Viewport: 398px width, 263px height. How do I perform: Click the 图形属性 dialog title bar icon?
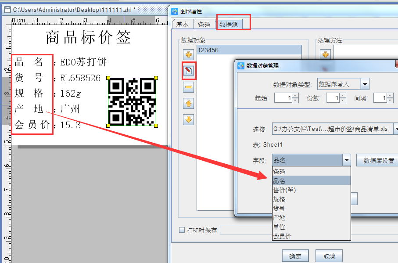point(175,11)
